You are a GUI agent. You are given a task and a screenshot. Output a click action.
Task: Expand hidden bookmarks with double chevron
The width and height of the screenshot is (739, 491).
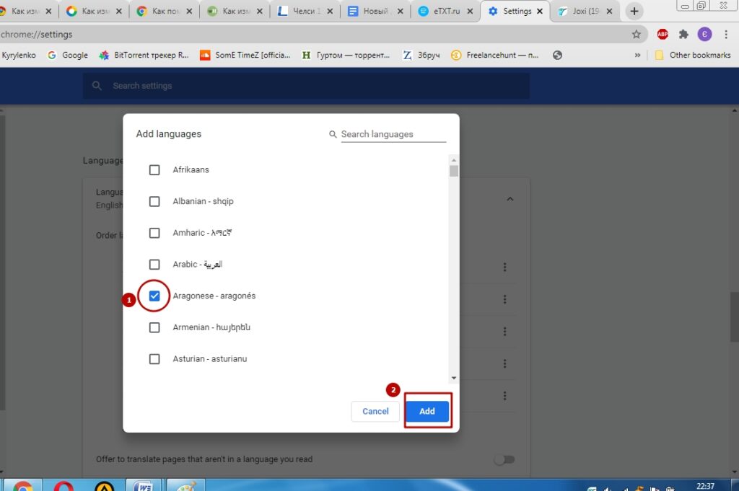click(637, 55)
